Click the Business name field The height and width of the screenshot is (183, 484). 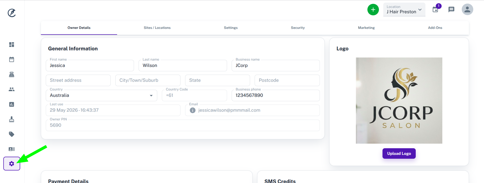point(276,65)
